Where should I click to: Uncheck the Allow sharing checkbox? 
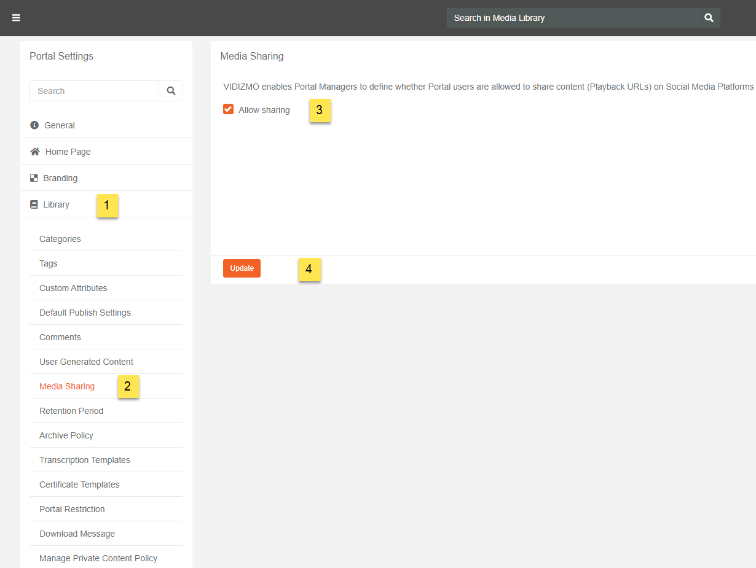coord(229,109)
